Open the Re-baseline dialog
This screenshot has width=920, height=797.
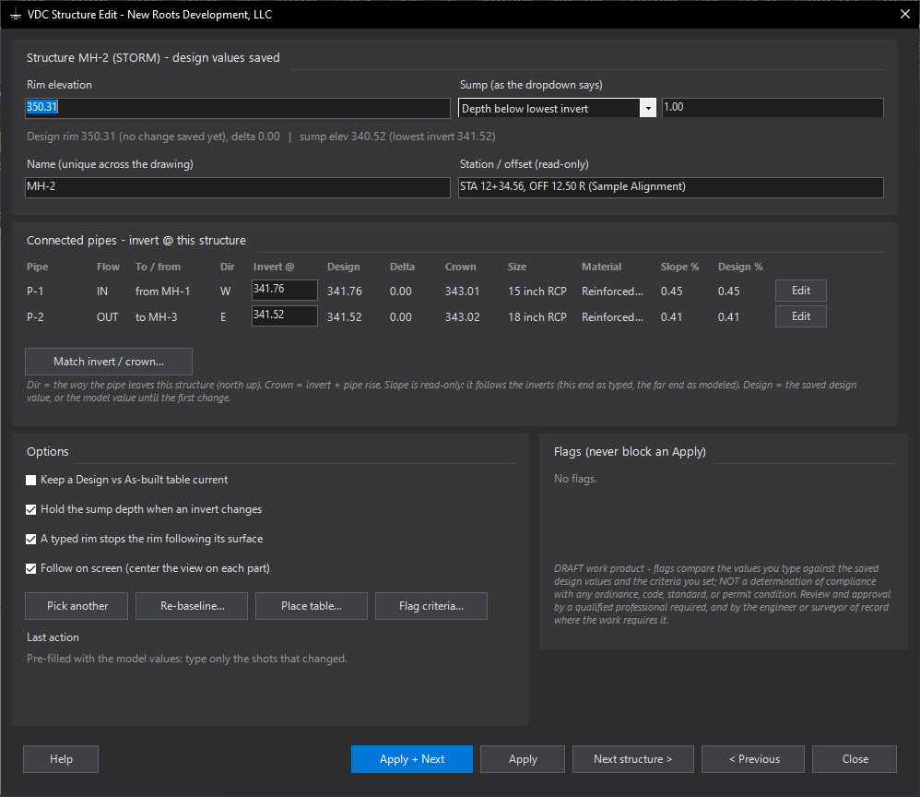[192, 605]
